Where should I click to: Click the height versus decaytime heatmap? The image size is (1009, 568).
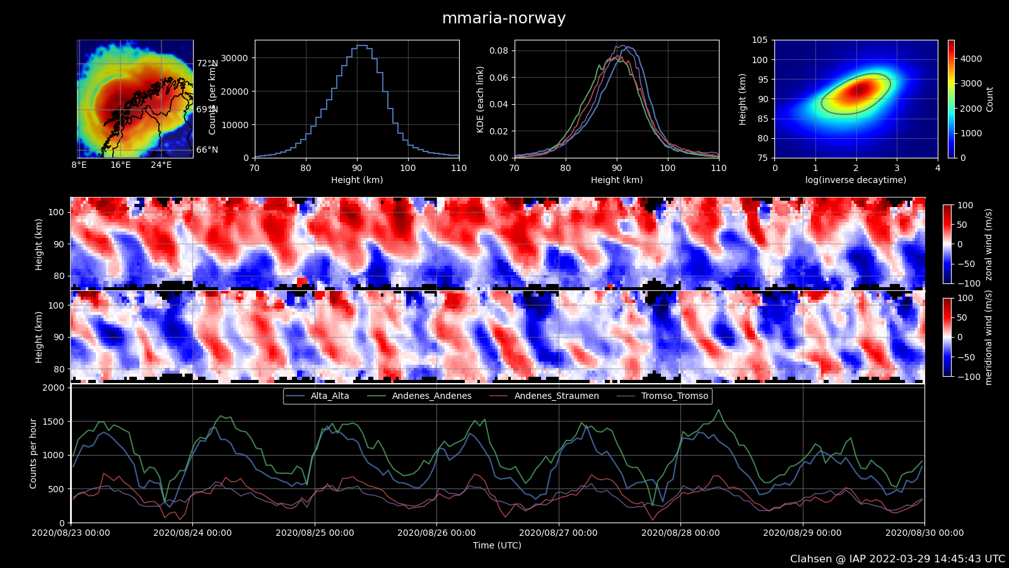coord(856,99)
